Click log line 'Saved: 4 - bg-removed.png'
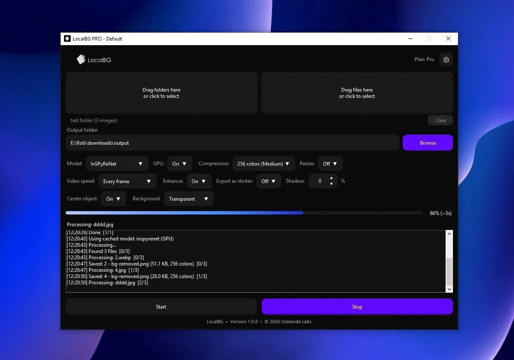Viewport: 514px width, 360px height. pos(137,276)
